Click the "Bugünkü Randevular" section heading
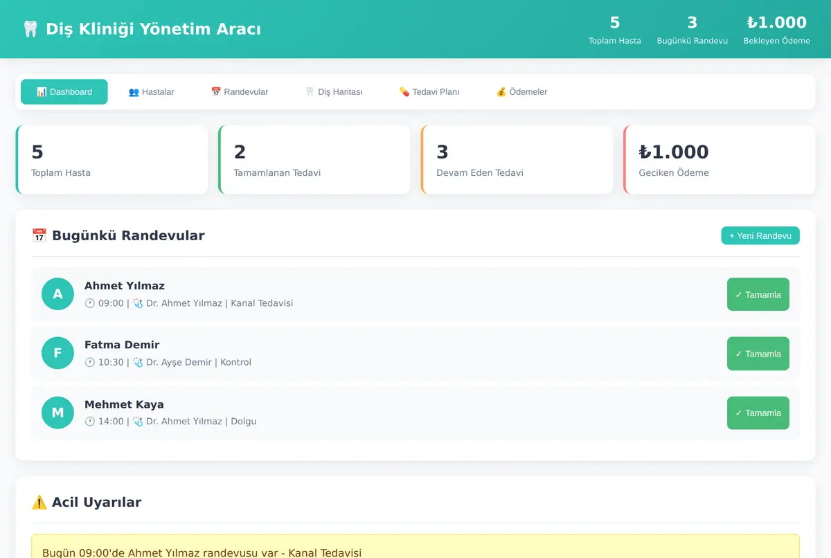The height and width of the screenshot is (558, 831). tap(128, 235)
